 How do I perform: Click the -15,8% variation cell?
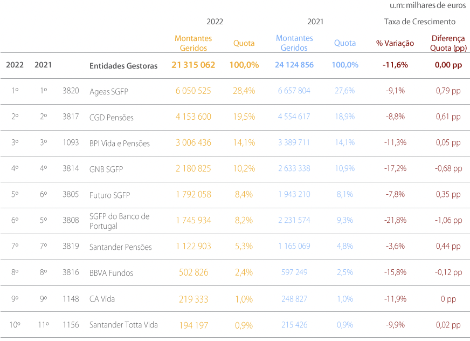coord(395,272)
